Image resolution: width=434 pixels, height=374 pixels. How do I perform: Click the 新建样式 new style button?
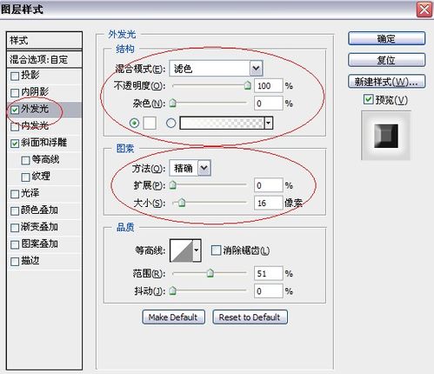click(x=386, y=82)
